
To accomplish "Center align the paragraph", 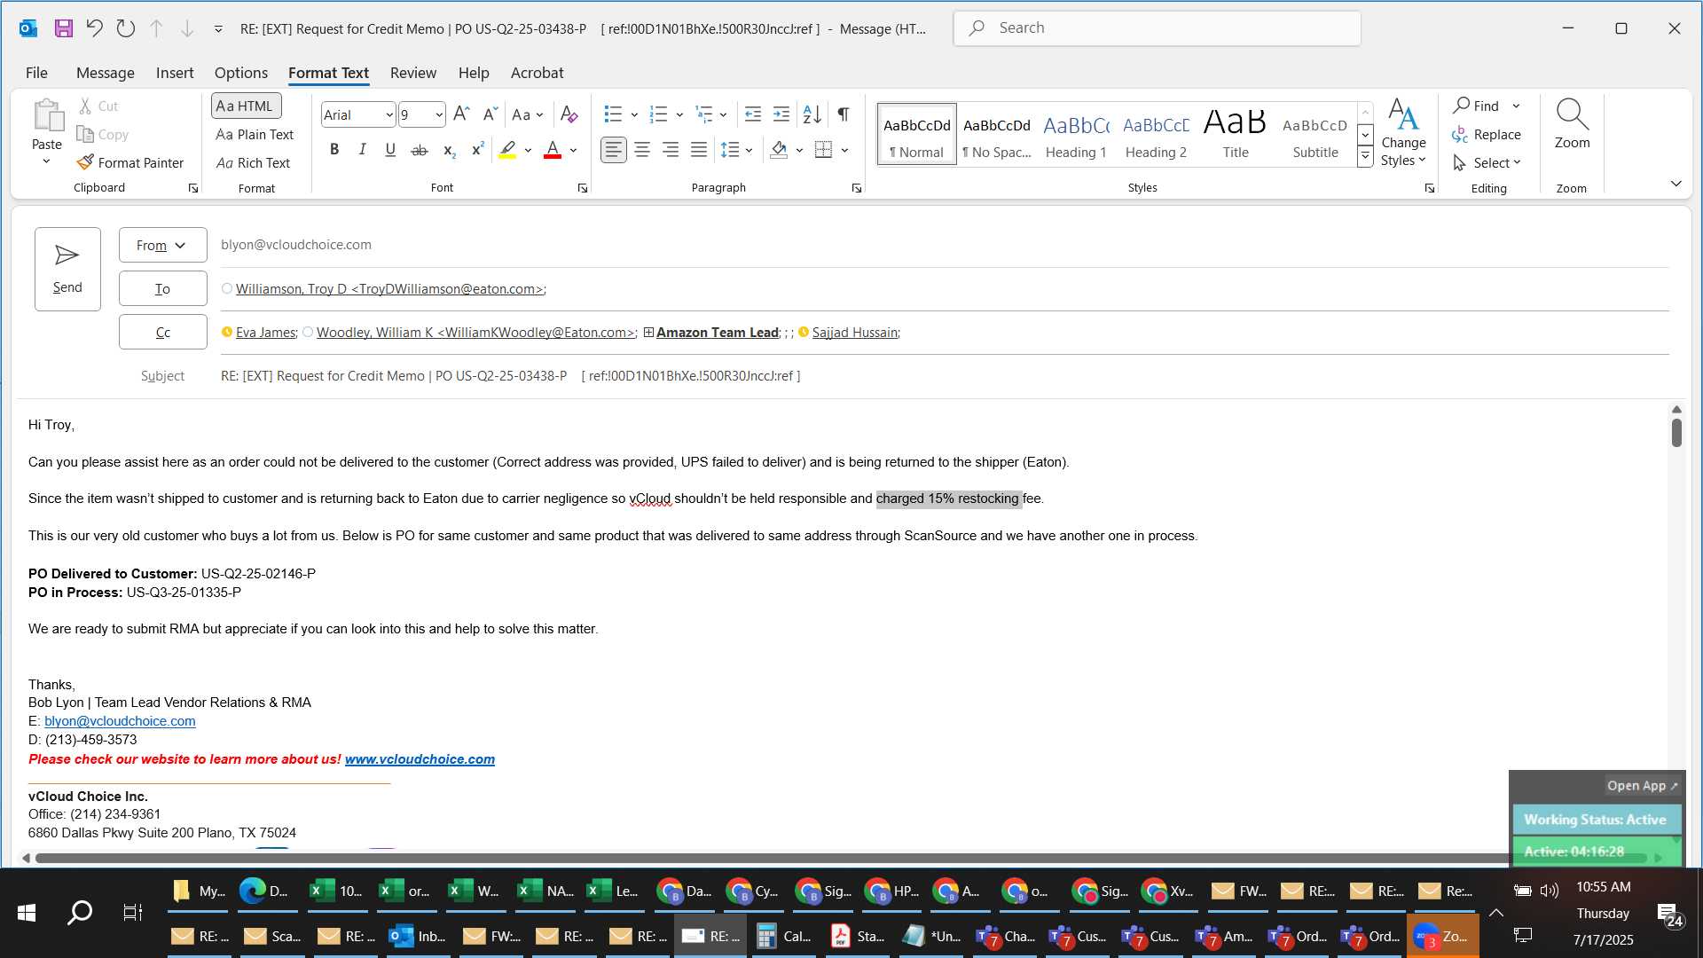I will click(642, 150).
